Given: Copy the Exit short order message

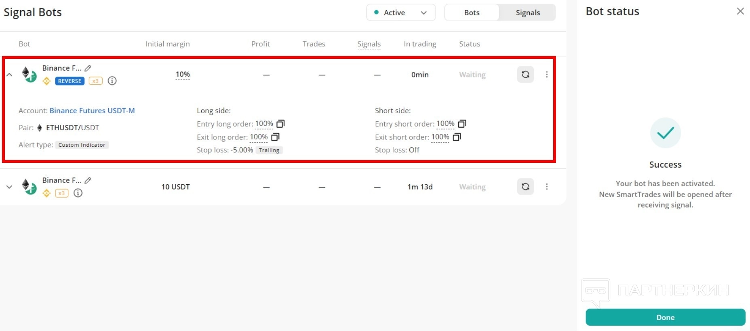Looking at the screenshot, I should coord(457,137).
